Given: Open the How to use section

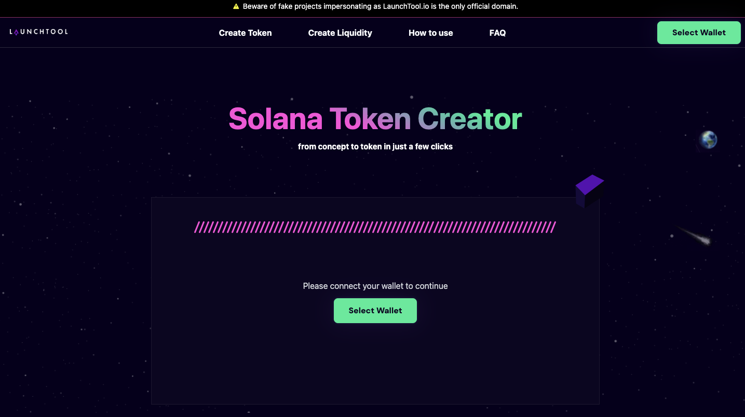Looking at the screenshot, I should (x=430, y=33).
